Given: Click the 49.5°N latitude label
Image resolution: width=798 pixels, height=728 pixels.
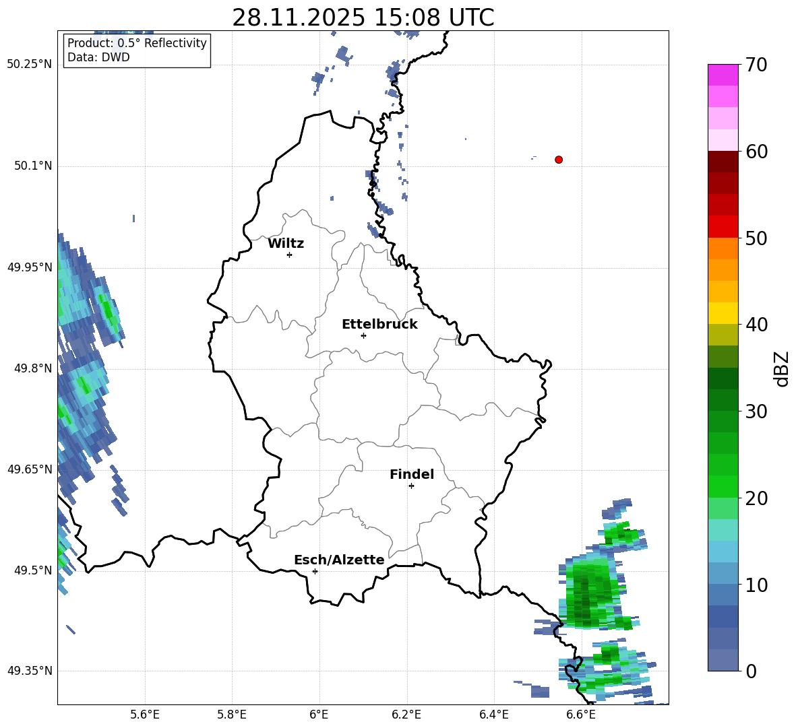Looking at the screenshot, I should 33,570.
